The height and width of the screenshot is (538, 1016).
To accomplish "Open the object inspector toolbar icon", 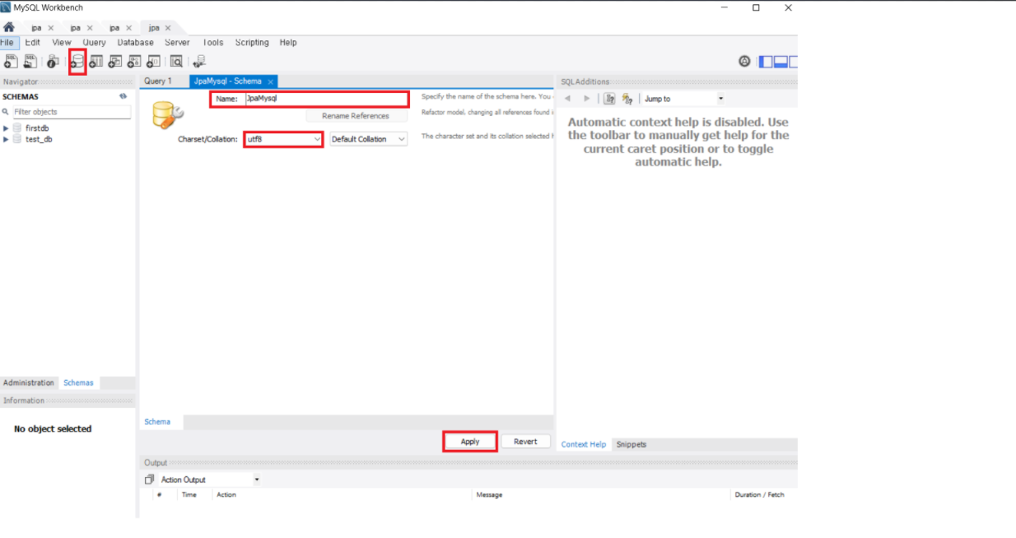I will point(54,61).
